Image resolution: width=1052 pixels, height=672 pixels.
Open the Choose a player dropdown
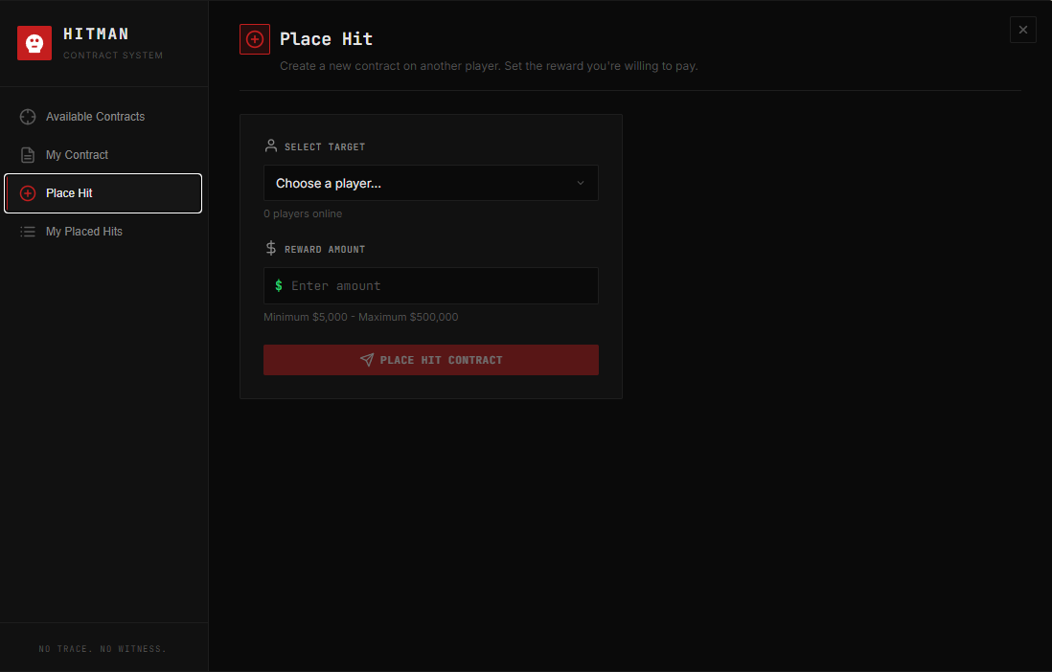point(431,183)
